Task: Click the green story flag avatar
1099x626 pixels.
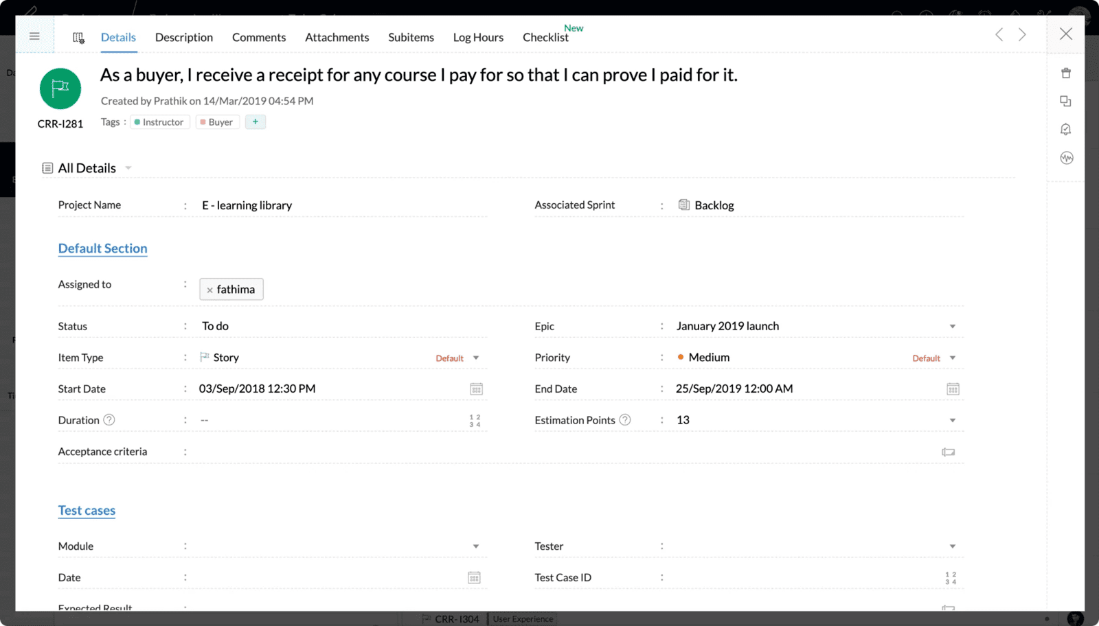Action: (60, 89)
